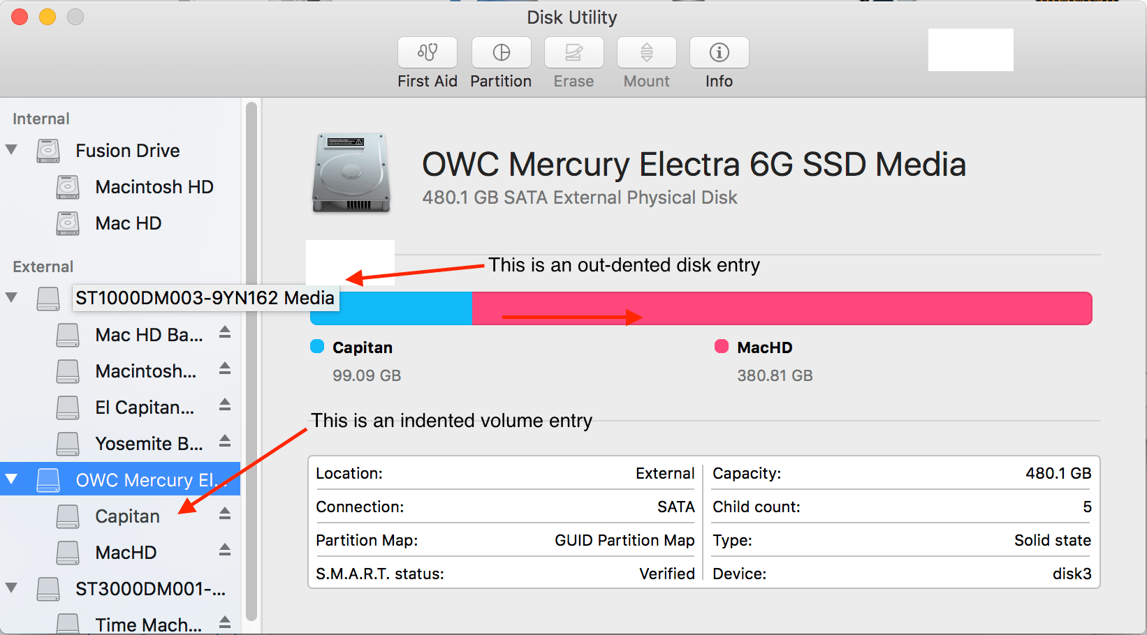This screenshot has width=1147, height=635.
Task: Click the Fusion Drive disk icon
Action: (47, 150)
